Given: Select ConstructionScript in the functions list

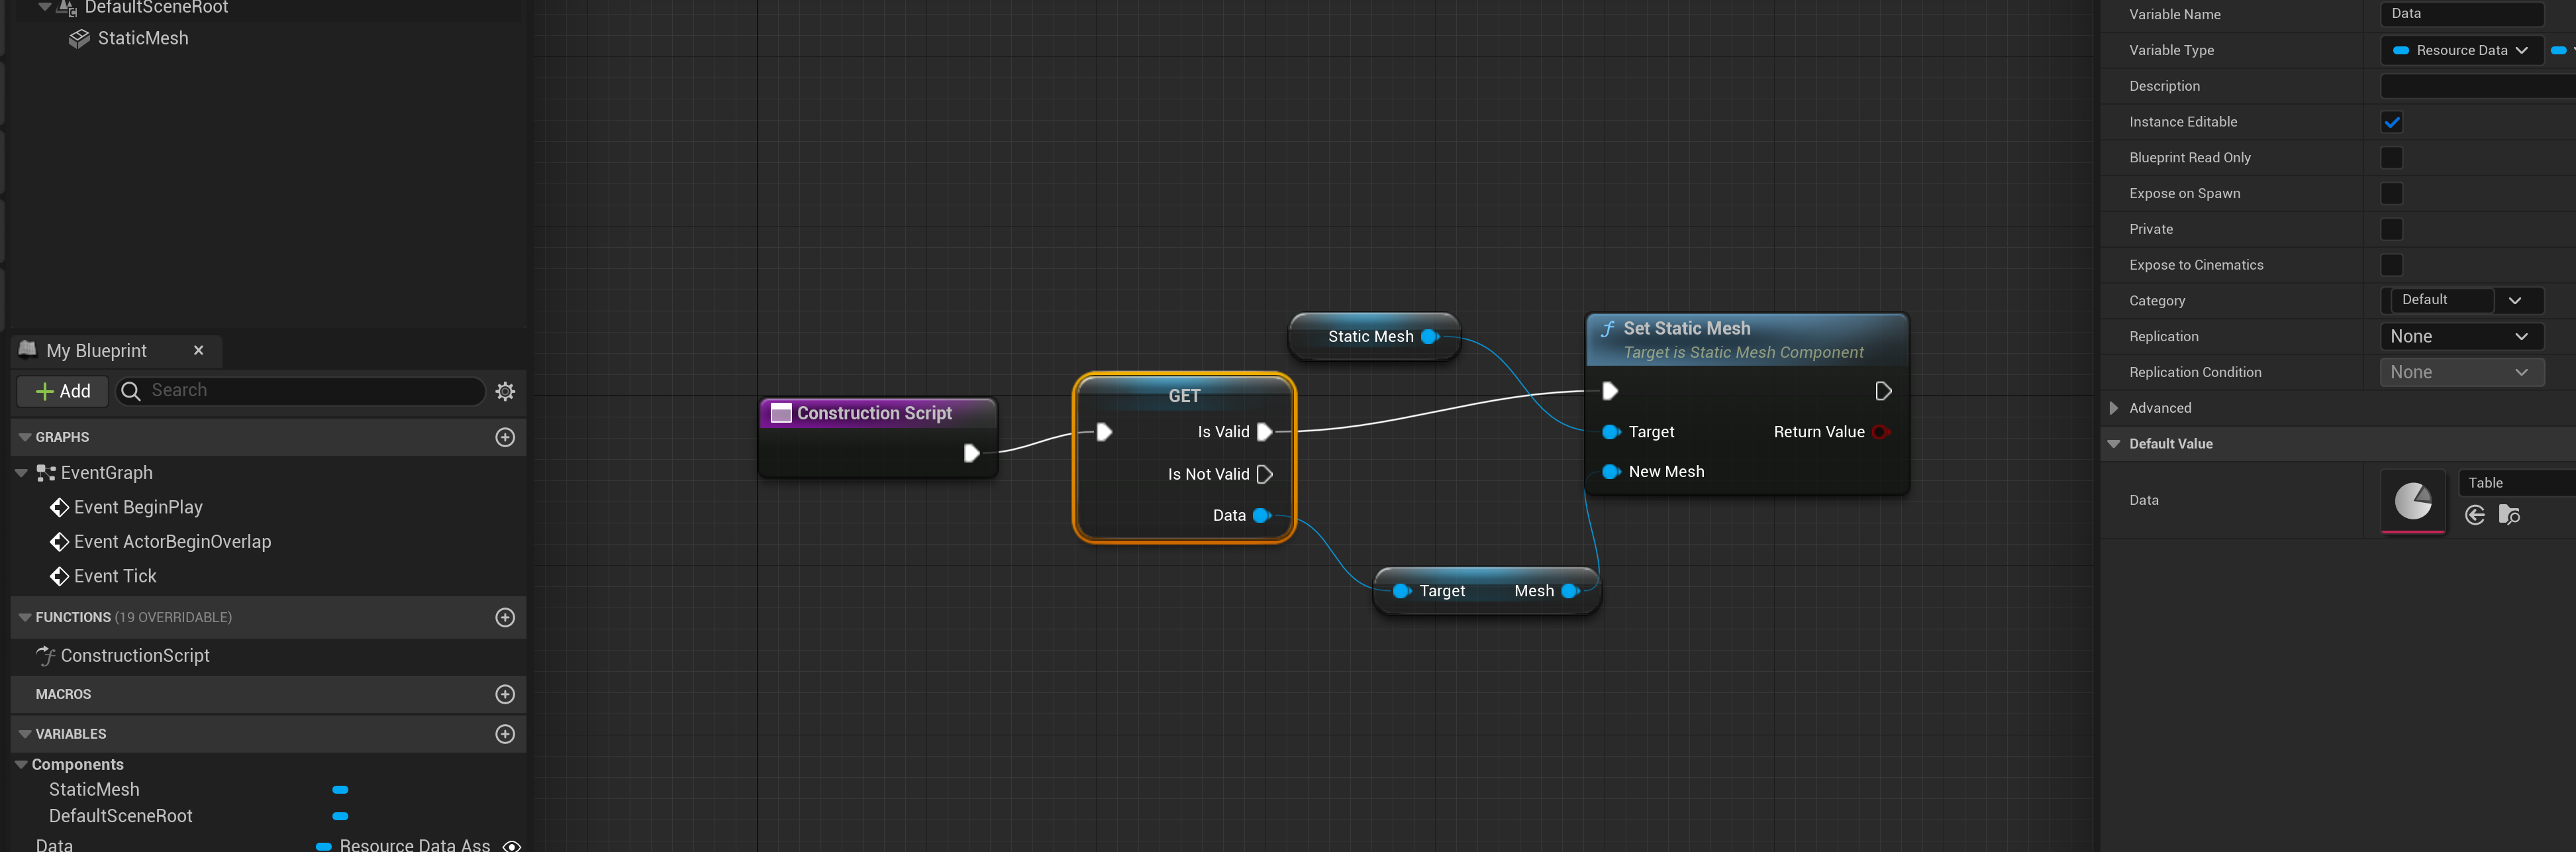Looking at the screenshot, I should (134, 656).
